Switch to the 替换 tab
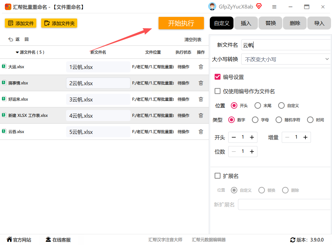 coord(270,23)
